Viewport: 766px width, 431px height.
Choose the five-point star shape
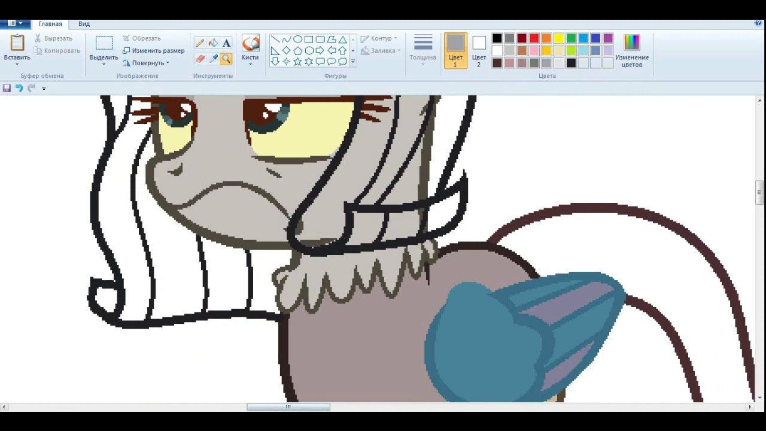coord(297,61)
